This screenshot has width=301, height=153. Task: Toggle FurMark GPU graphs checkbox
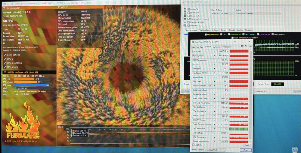click(5, 67)
